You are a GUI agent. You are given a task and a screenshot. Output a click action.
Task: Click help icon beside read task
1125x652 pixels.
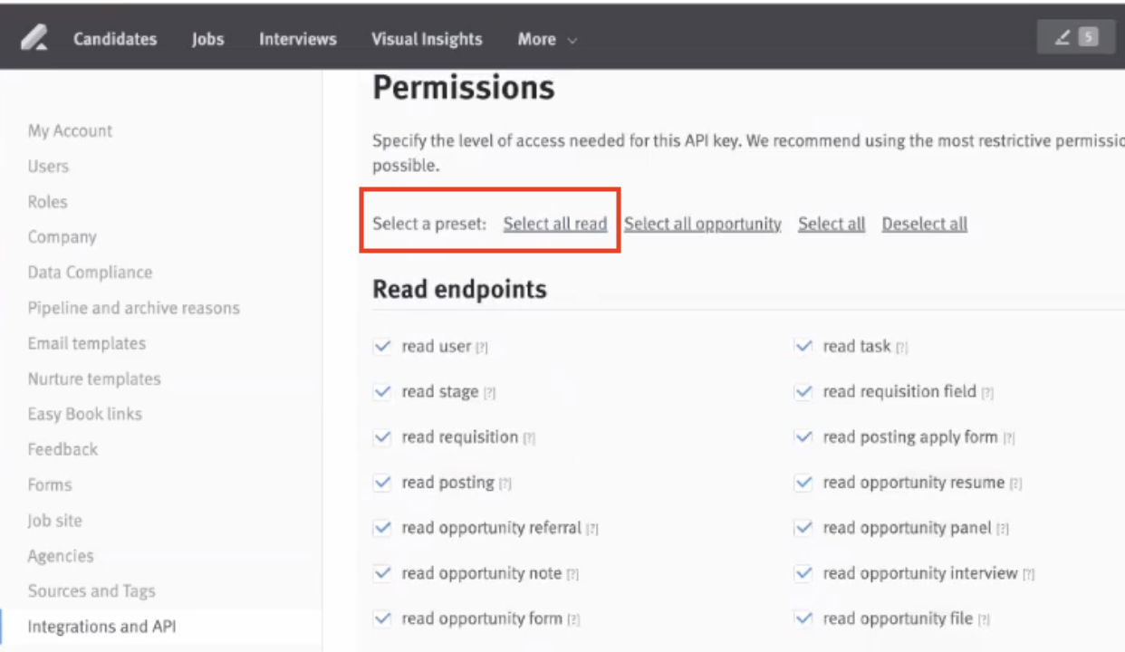coord(902,348)
